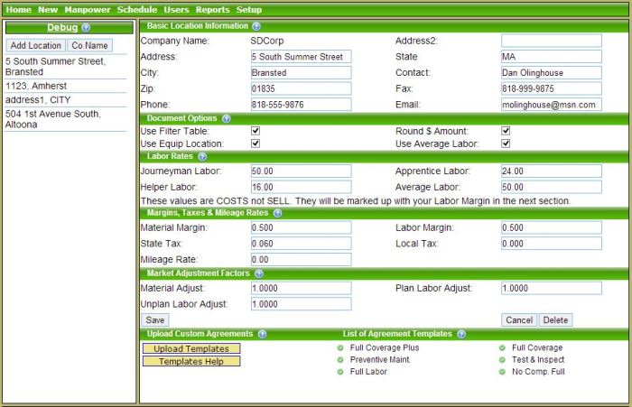Click green bullet beside No Comp. Full
Screen dimensions: 632x407
coord(502,372)
